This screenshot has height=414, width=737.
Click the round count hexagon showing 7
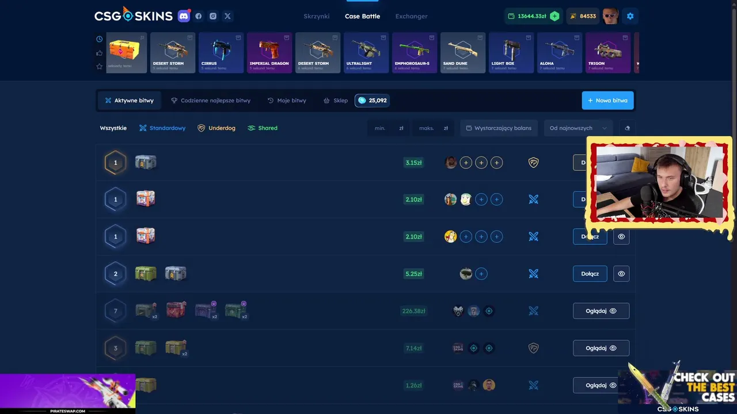pos(115,311)
